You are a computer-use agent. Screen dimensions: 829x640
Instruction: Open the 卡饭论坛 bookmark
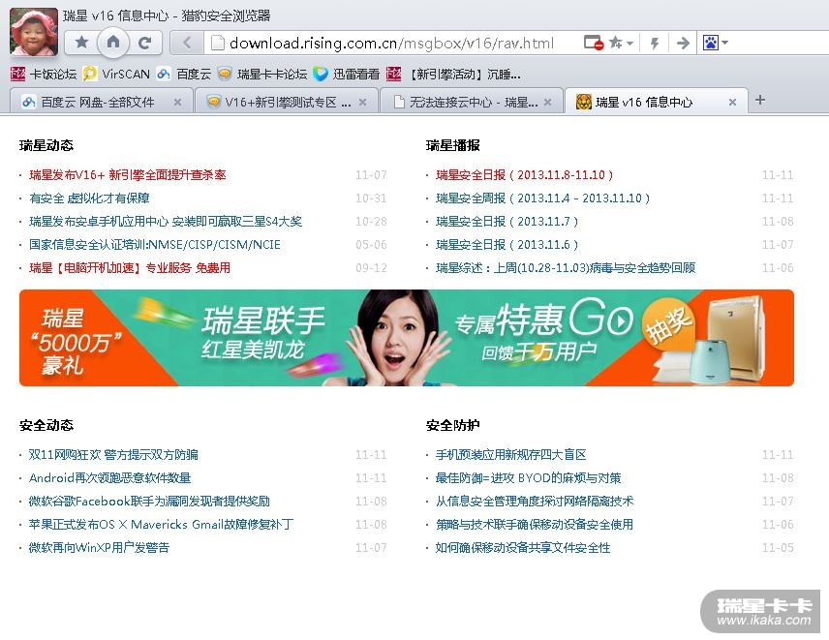[44, 74]
